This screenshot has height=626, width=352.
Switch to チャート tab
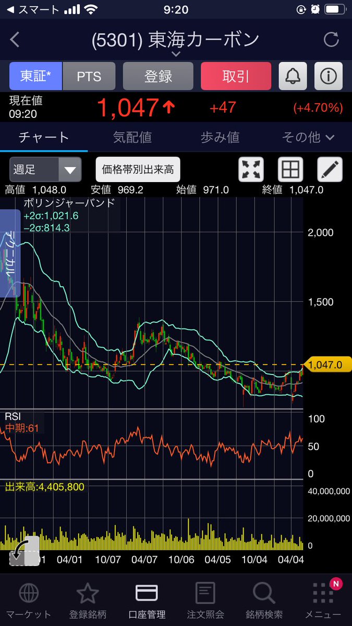click(x=44, y=137)
